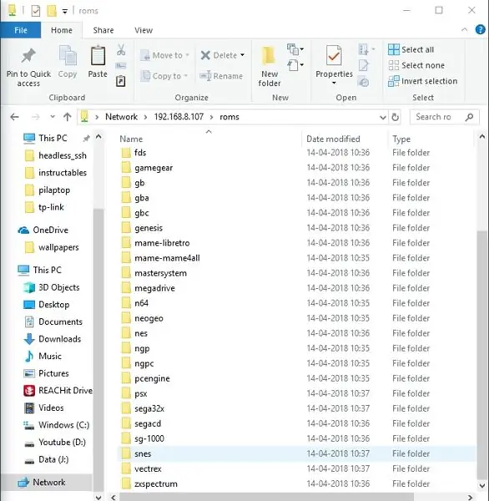Expand Network breadcrumb chevron in address bar
This screenshot has height=501, width=489.
pyautogui.click(x=145, y=117)
